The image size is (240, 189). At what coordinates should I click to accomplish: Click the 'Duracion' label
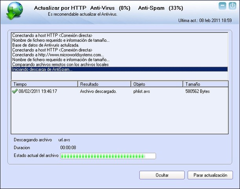pos(22,148)
